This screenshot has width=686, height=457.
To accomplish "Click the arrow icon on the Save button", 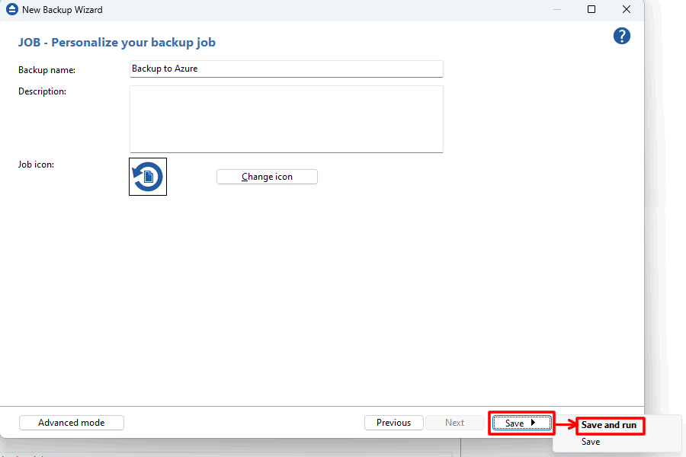I will coord(533,423).
